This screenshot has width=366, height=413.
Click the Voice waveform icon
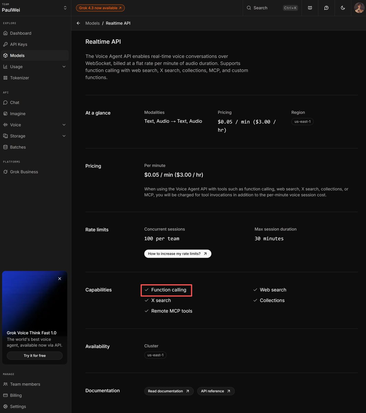coord(5,125)
